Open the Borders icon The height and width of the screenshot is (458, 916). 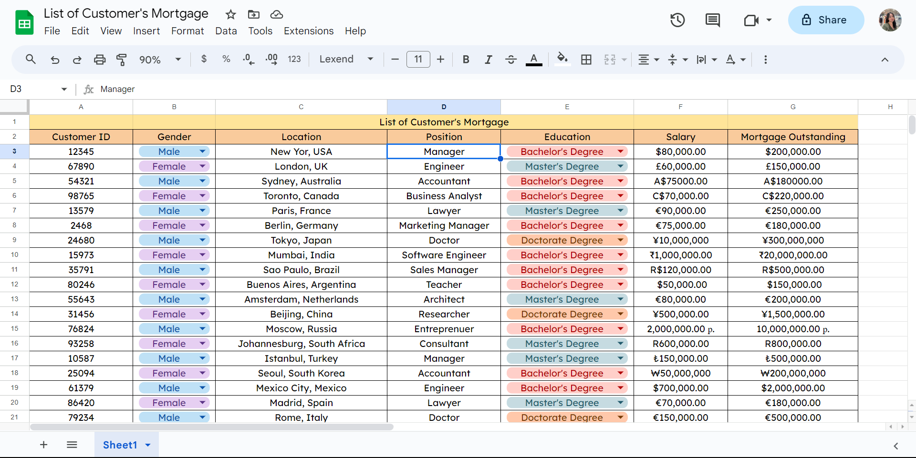pos(586,60)
